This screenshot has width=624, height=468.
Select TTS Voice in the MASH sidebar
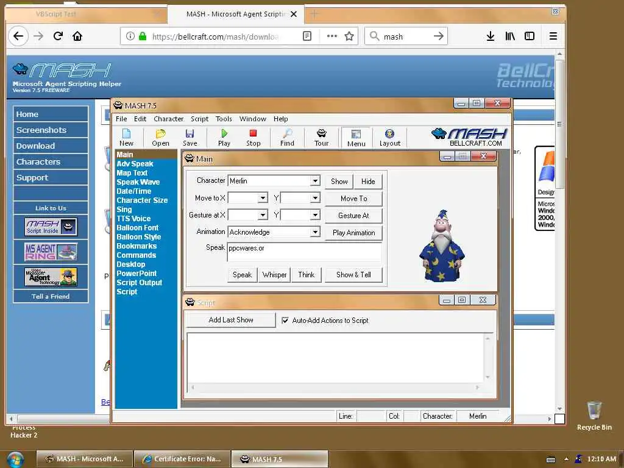pos(133,219)
